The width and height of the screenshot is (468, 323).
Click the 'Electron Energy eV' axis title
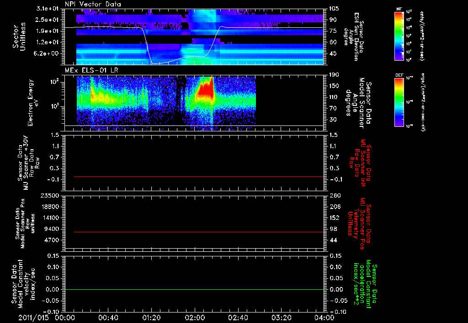click(x=33, y=103)
